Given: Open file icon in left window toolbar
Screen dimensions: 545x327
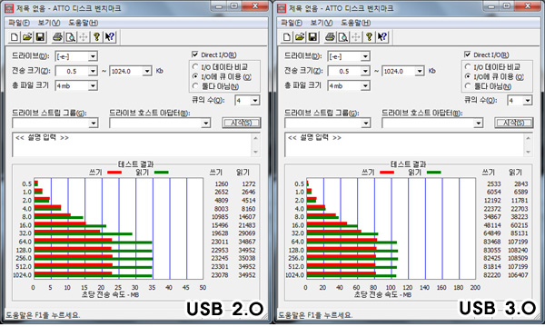Looking at the screenshot, I should 27,37.
